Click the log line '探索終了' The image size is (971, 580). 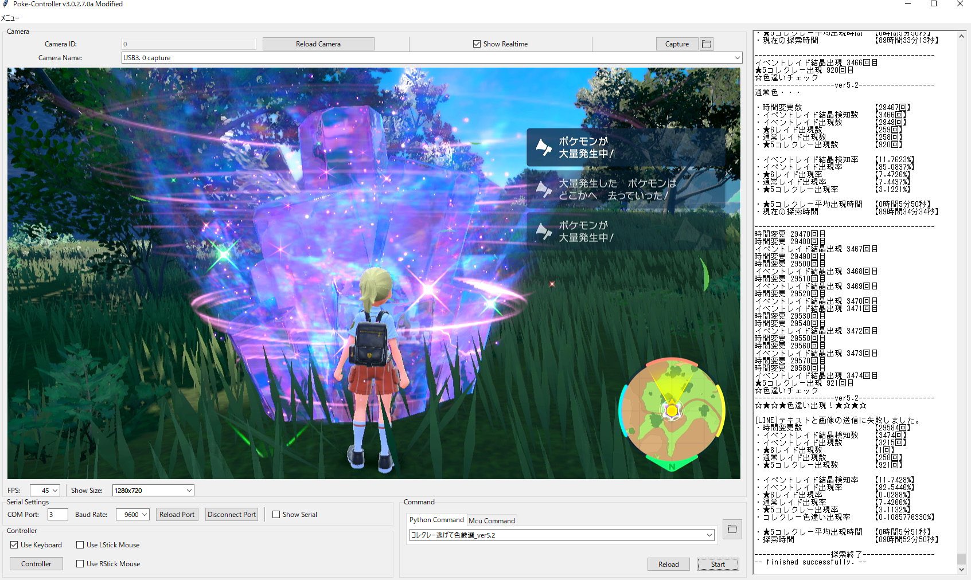point(847,554)
